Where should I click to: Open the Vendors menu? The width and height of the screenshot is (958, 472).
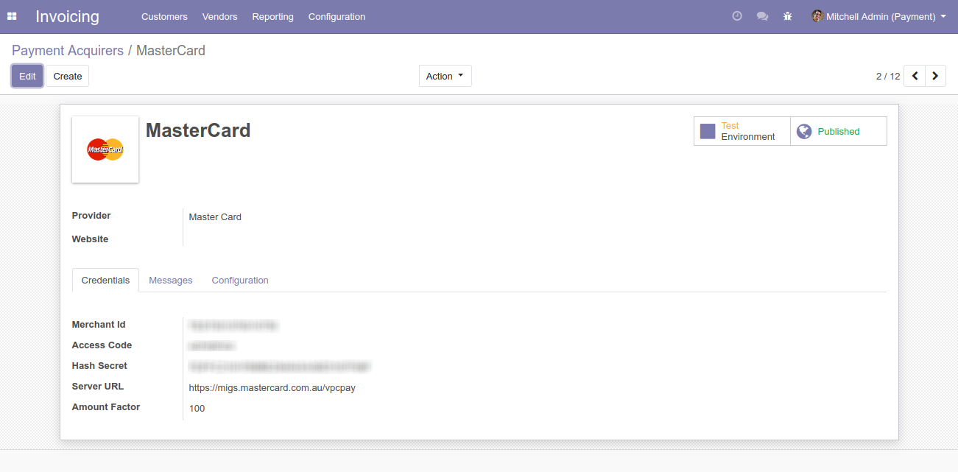[x=219, y=16]
